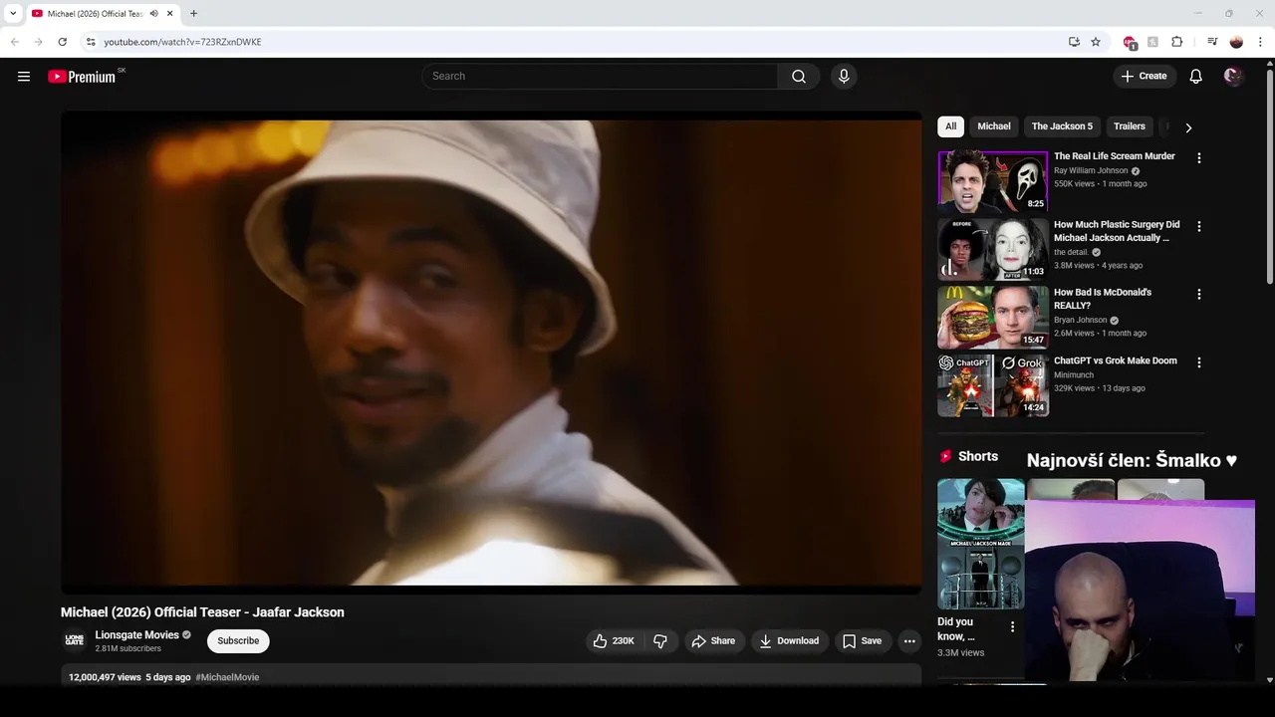The height and width of the screenshot is (717, 1275).
Task: Open the #MichaelMovie hashtag link
Action: click(227, 677)
